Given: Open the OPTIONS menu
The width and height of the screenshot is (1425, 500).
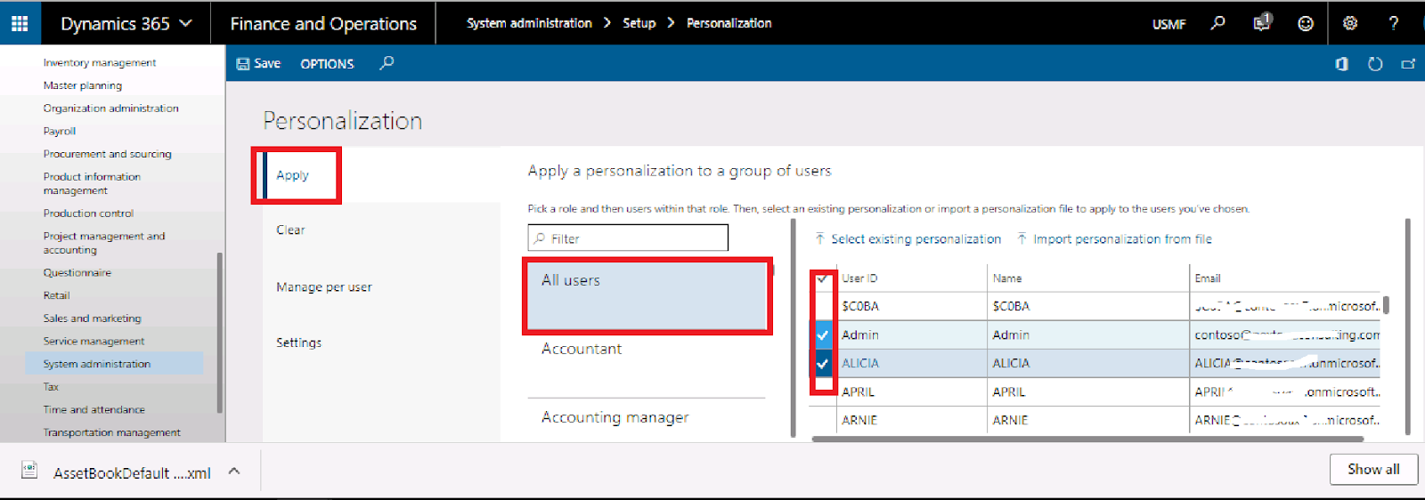Looking at the screenshot, I should (x=327, y=64).
